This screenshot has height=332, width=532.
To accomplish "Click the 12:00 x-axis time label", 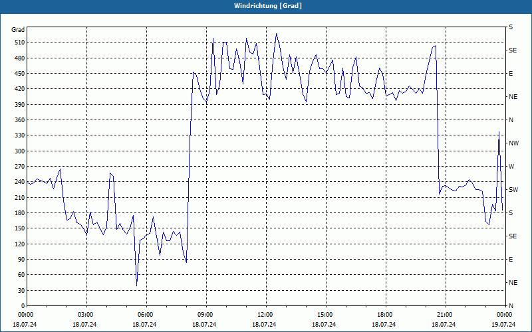I will [x=266, y=315].
